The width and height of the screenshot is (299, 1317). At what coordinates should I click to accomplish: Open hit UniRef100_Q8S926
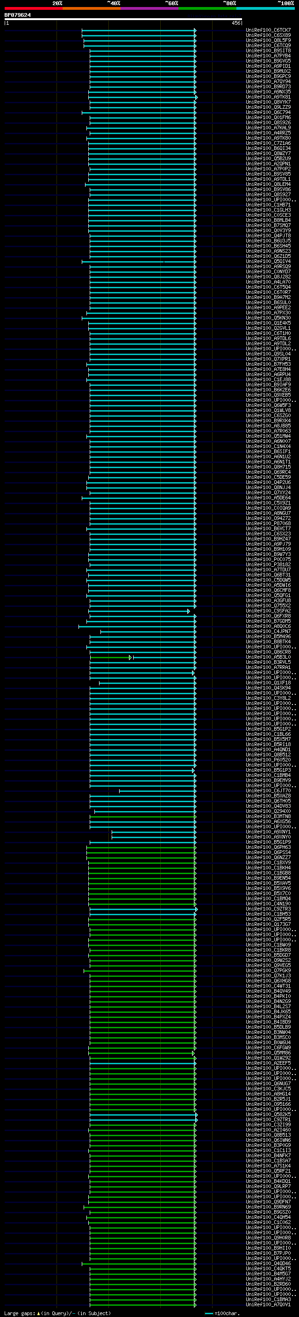268,123
